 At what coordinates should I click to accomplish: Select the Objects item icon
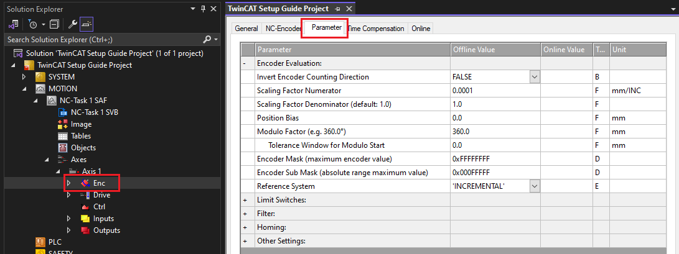(63, 148)
